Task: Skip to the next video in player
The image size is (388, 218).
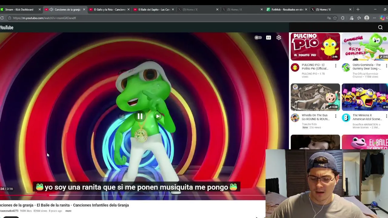Action: (x=158, y=116)
